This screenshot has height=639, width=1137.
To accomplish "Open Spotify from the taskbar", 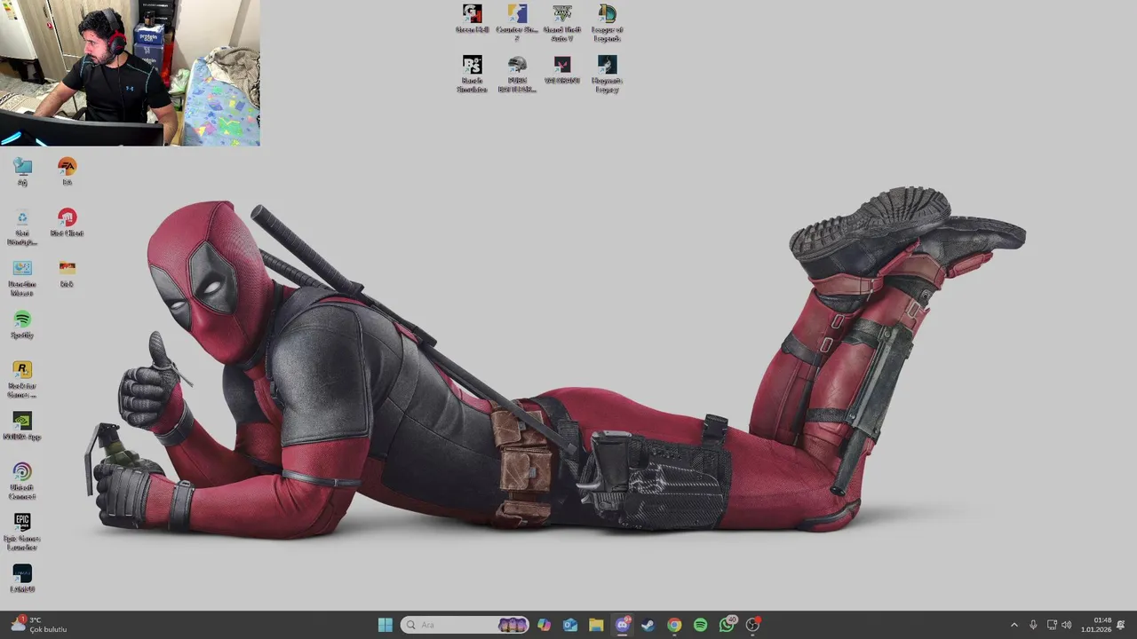I will pos(700,625).
